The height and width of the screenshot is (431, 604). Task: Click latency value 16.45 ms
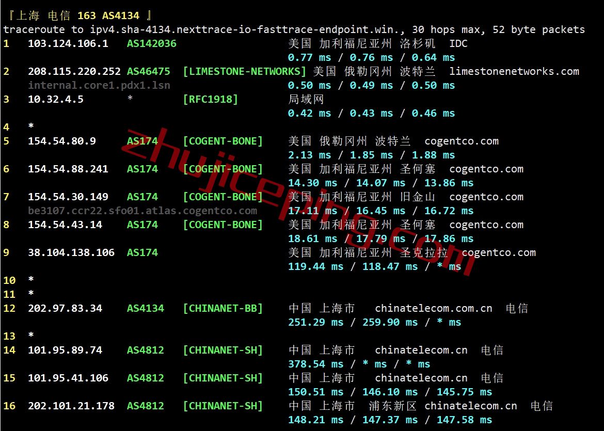(x=380, y=211)
